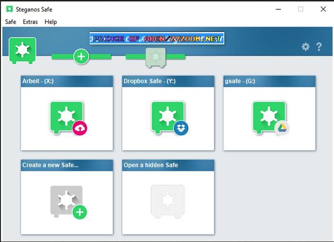This screenshot has width=334, height=242.
Task: Open the Safe menu
Action: coord(10,22)
